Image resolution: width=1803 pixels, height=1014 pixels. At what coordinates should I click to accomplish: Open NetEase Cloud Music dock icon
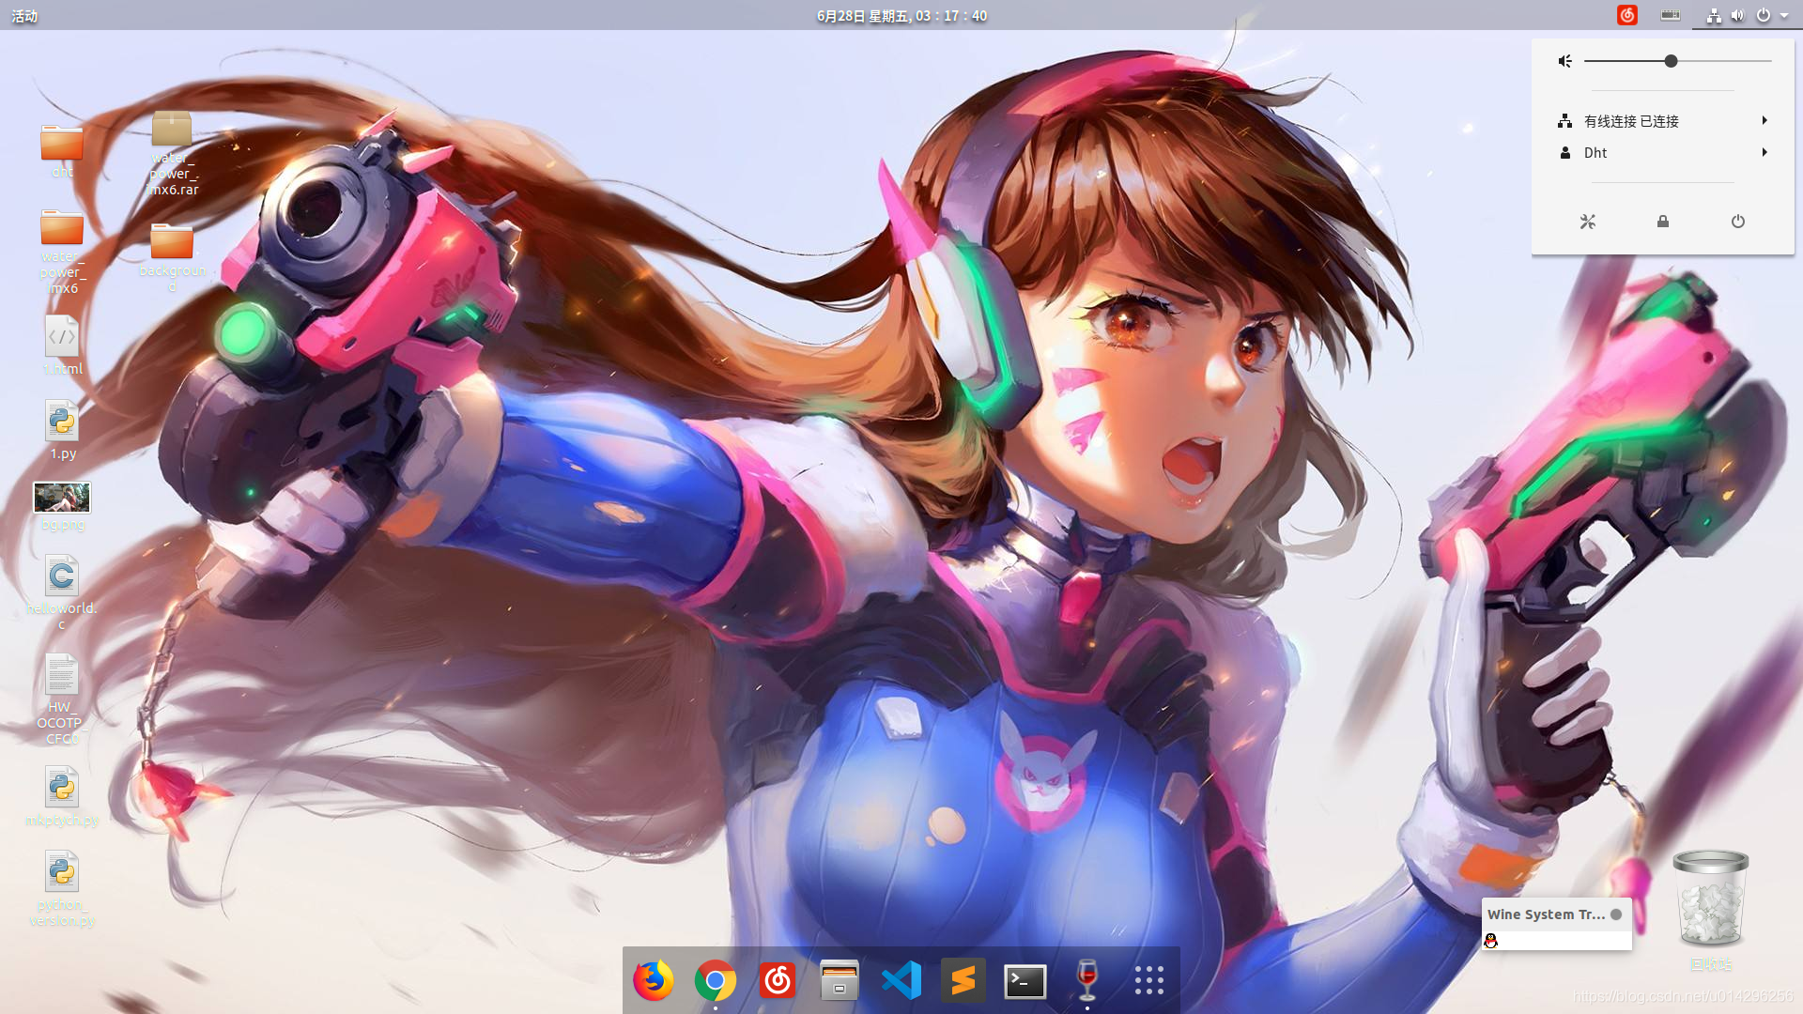pos(778,981)
